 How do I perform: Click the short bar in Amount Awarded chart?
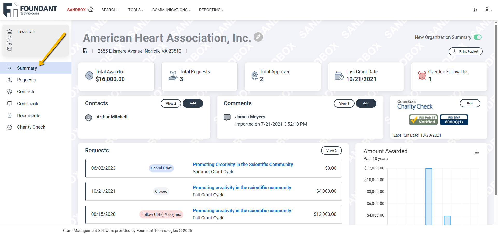click(x=447, y=220)
